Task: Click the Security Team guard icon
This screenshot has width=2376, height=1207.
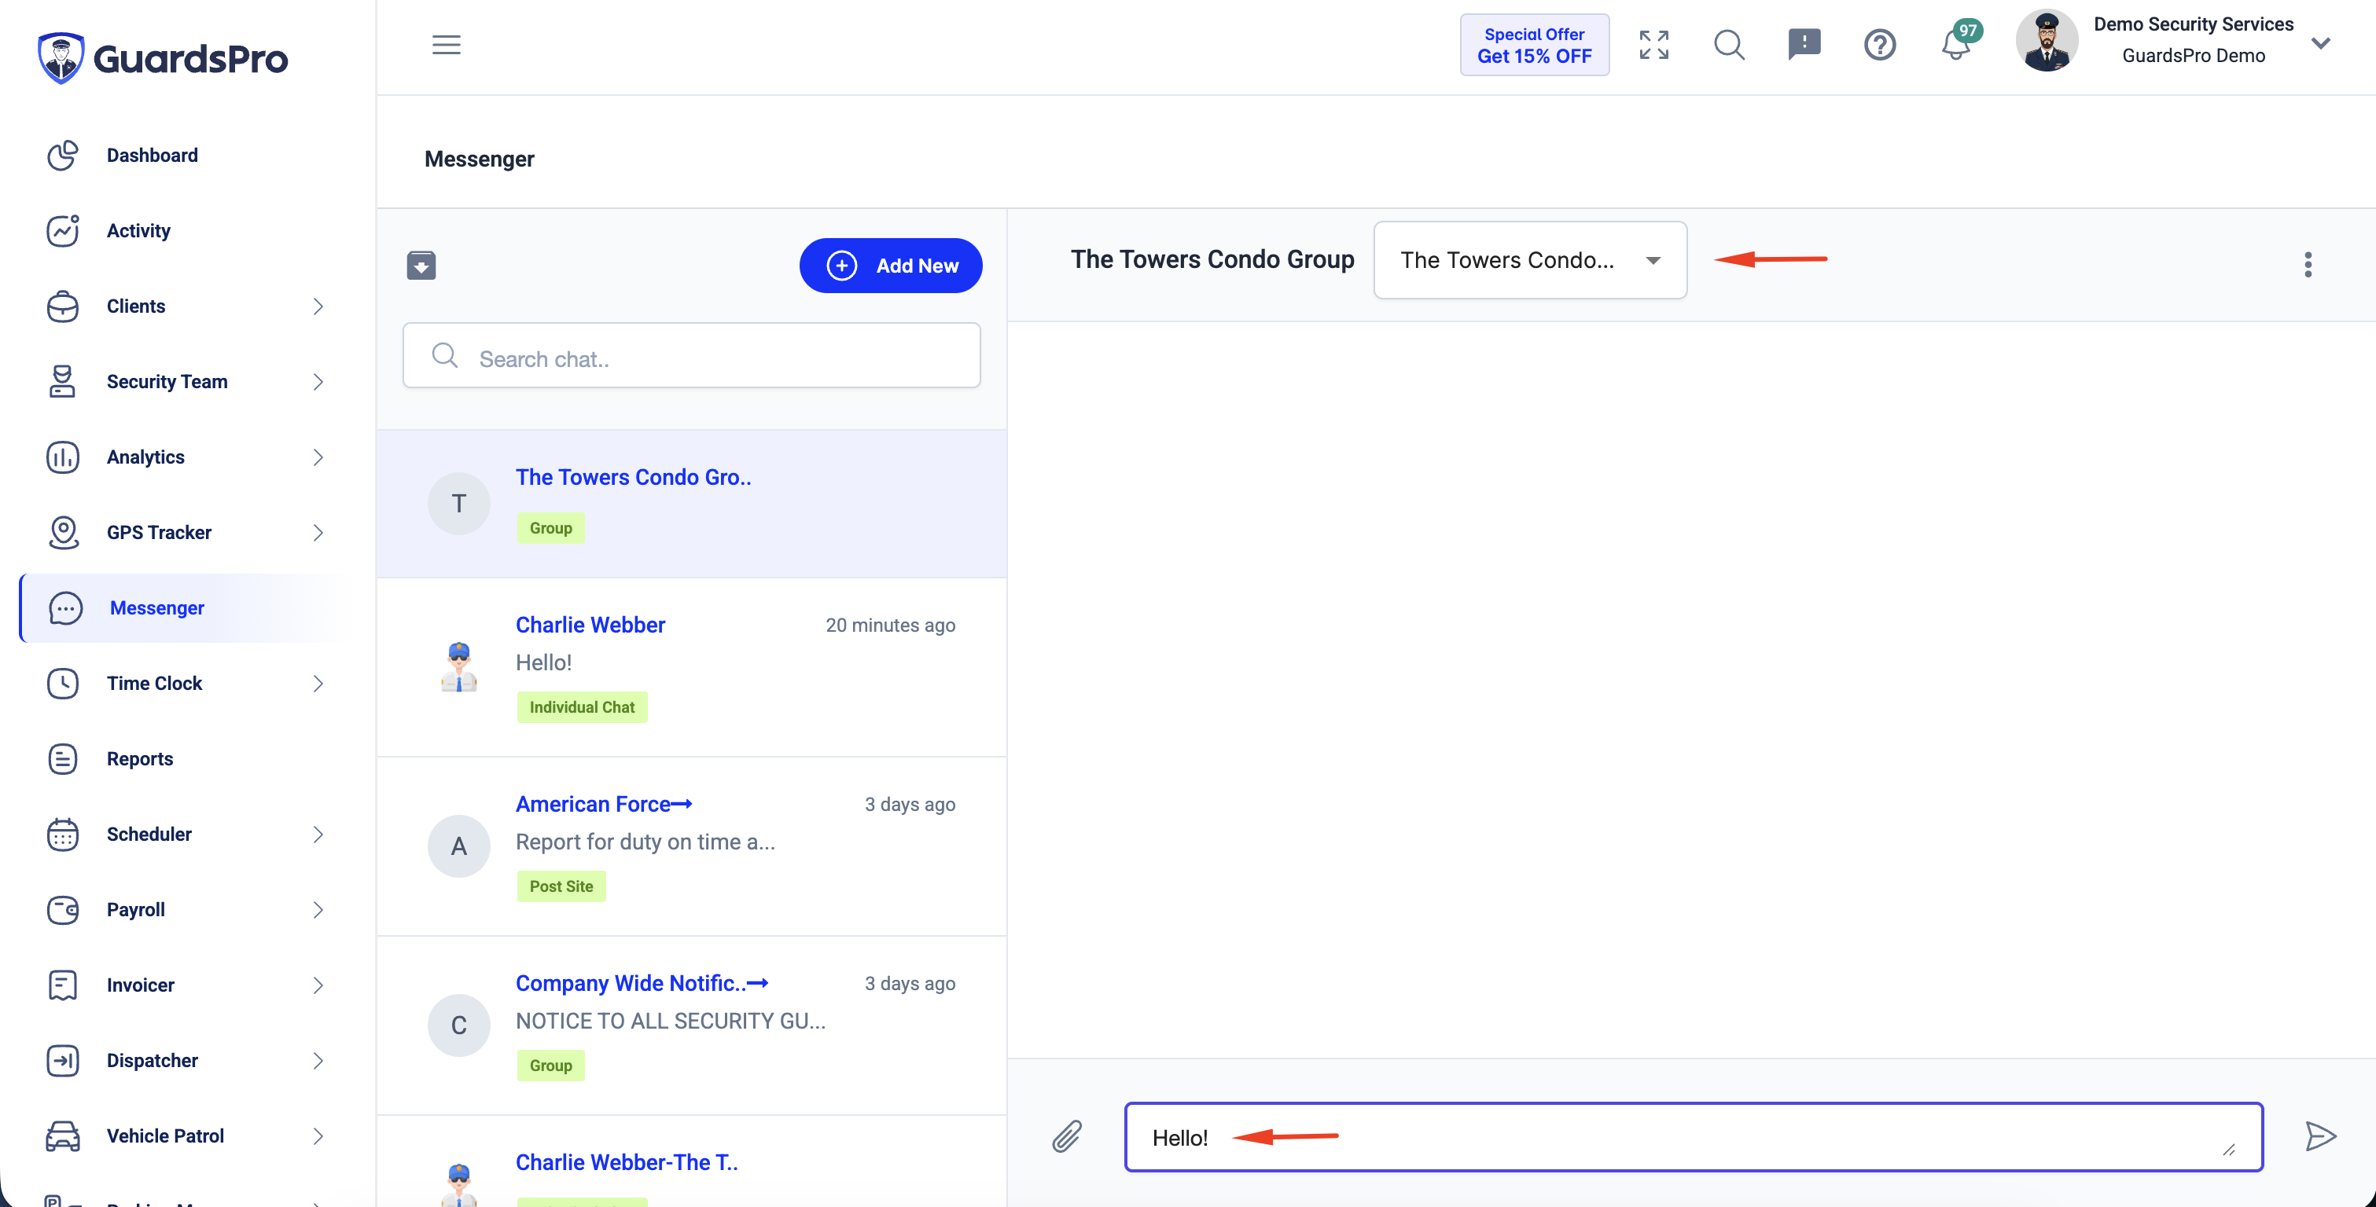Action: click(x=63, y=382)
